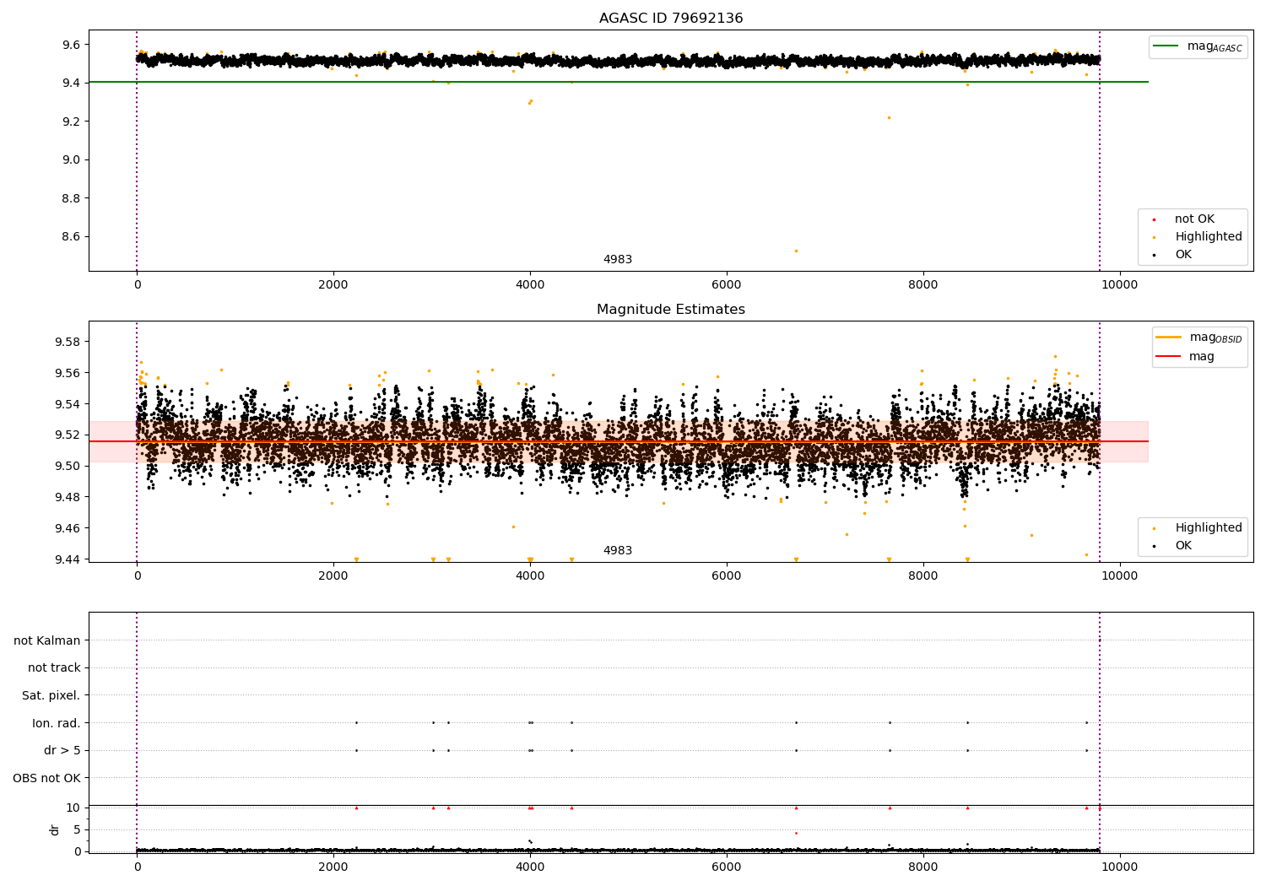The image size is (1266, 886).
Task: Click the 9.56 tick label on the middle plot
Action: click(66, 374)
